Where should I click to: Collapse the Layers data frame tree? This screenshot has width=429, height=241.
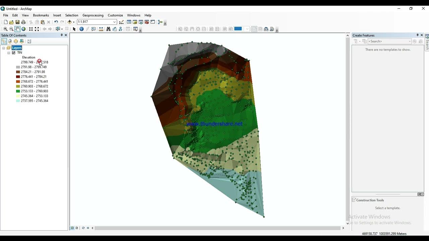[x=3, y=48]
